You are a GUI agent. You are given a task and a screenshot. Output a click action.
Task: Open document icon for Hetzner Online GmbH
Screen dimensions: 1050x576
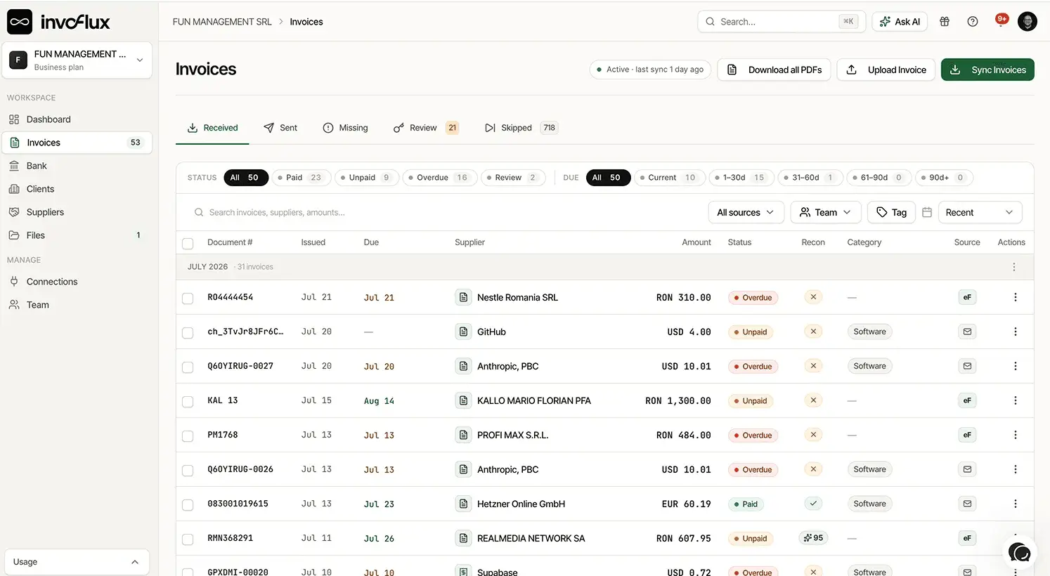click(463, 504)
